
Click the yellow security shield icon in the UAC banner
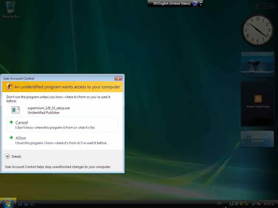click(9, 87)
